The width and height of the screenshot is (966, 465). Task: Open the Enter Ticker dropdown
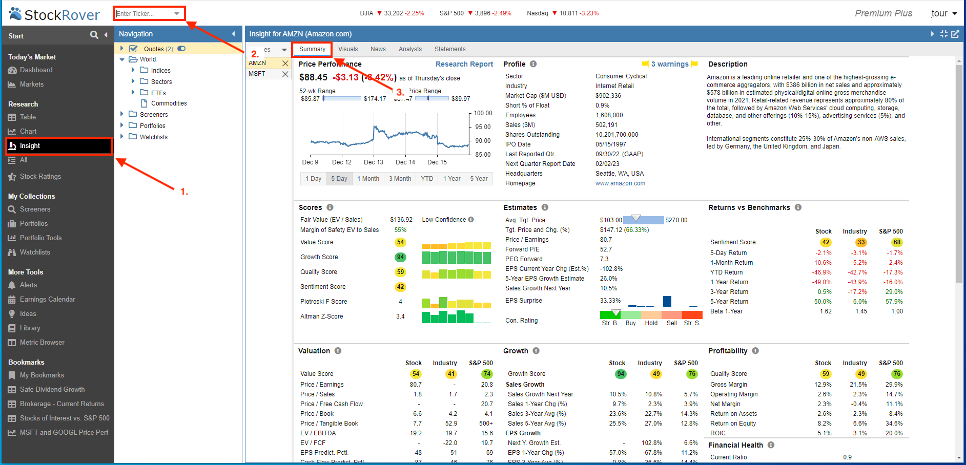[x=177, y=14]
